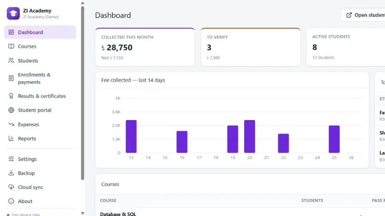Click the Open student portal button

pyautogui.click(x=363, y=15)
